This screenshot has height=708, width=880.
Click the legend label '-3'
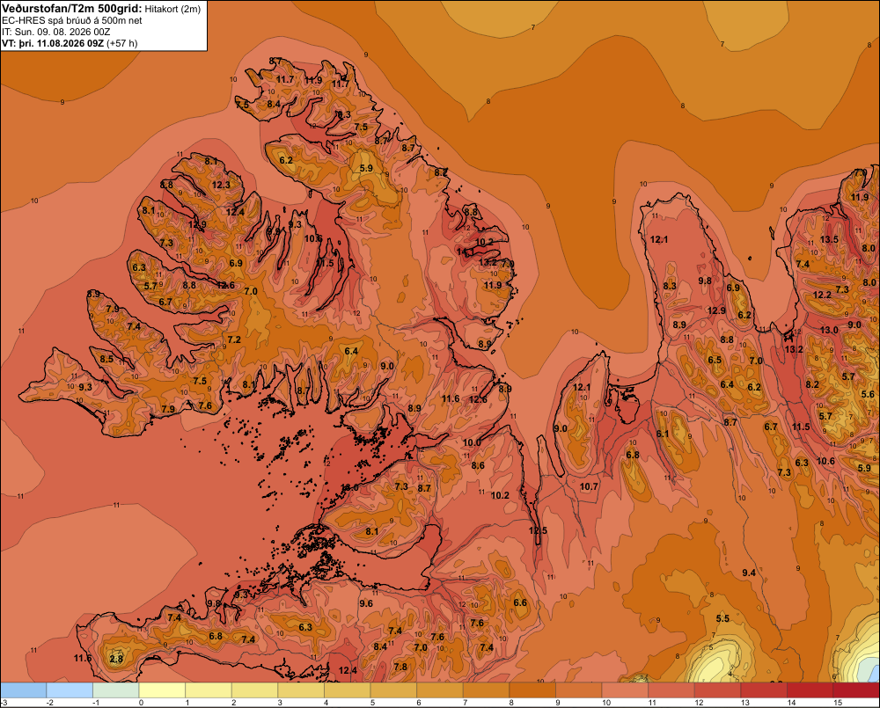tap(4, 703)
